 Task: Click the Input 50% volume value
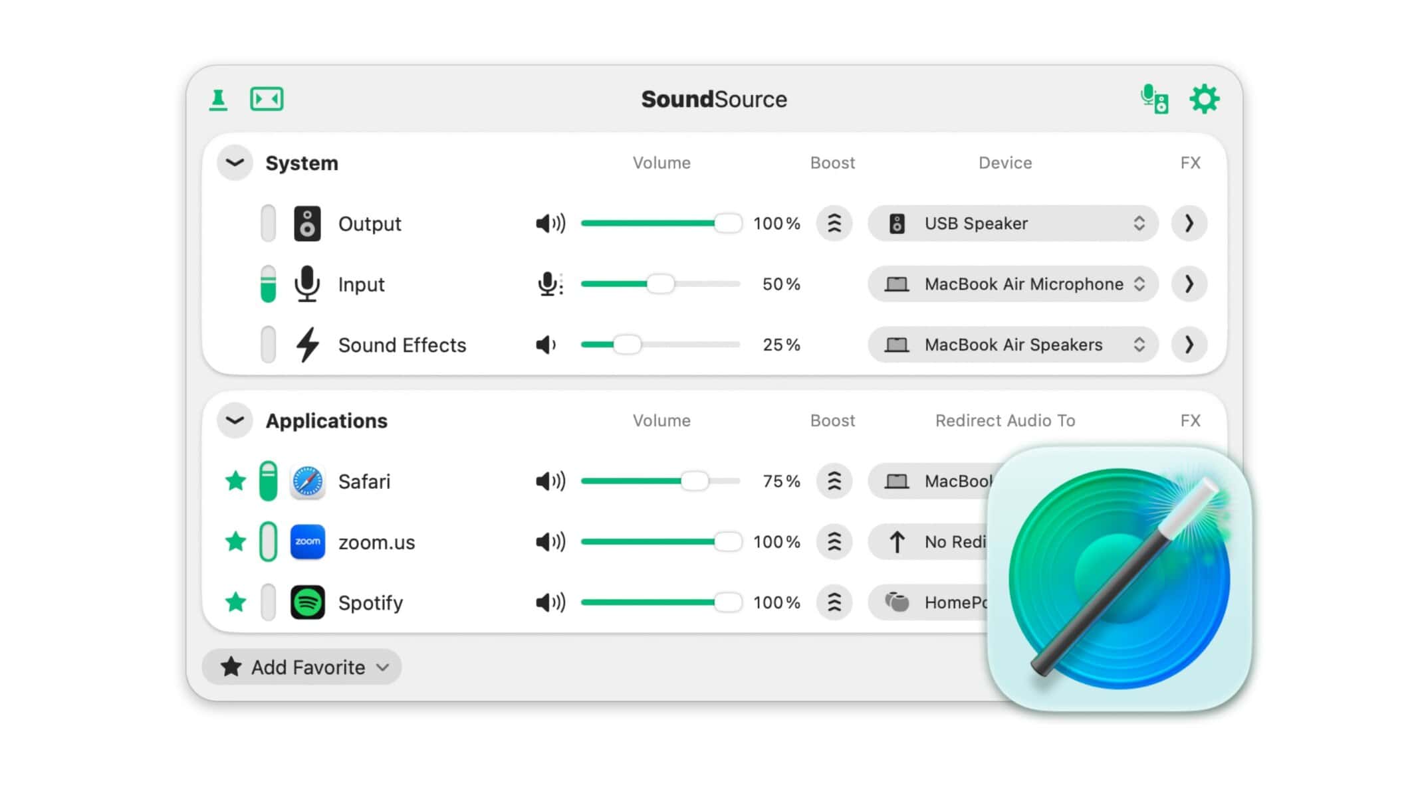pyautogui.click(x=781, y=284)
